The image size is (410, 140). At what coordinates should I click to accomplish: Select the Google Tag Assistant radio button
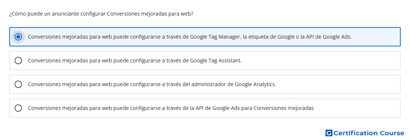pos(18,61)
